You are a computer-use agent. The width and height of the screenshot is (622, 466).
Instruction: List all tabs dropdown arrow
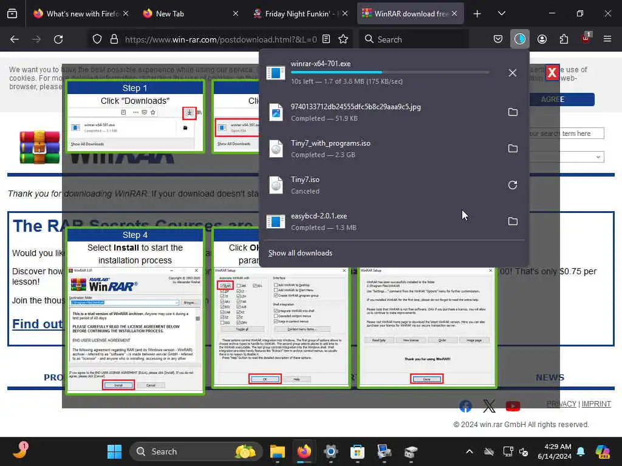click(501, 13)
